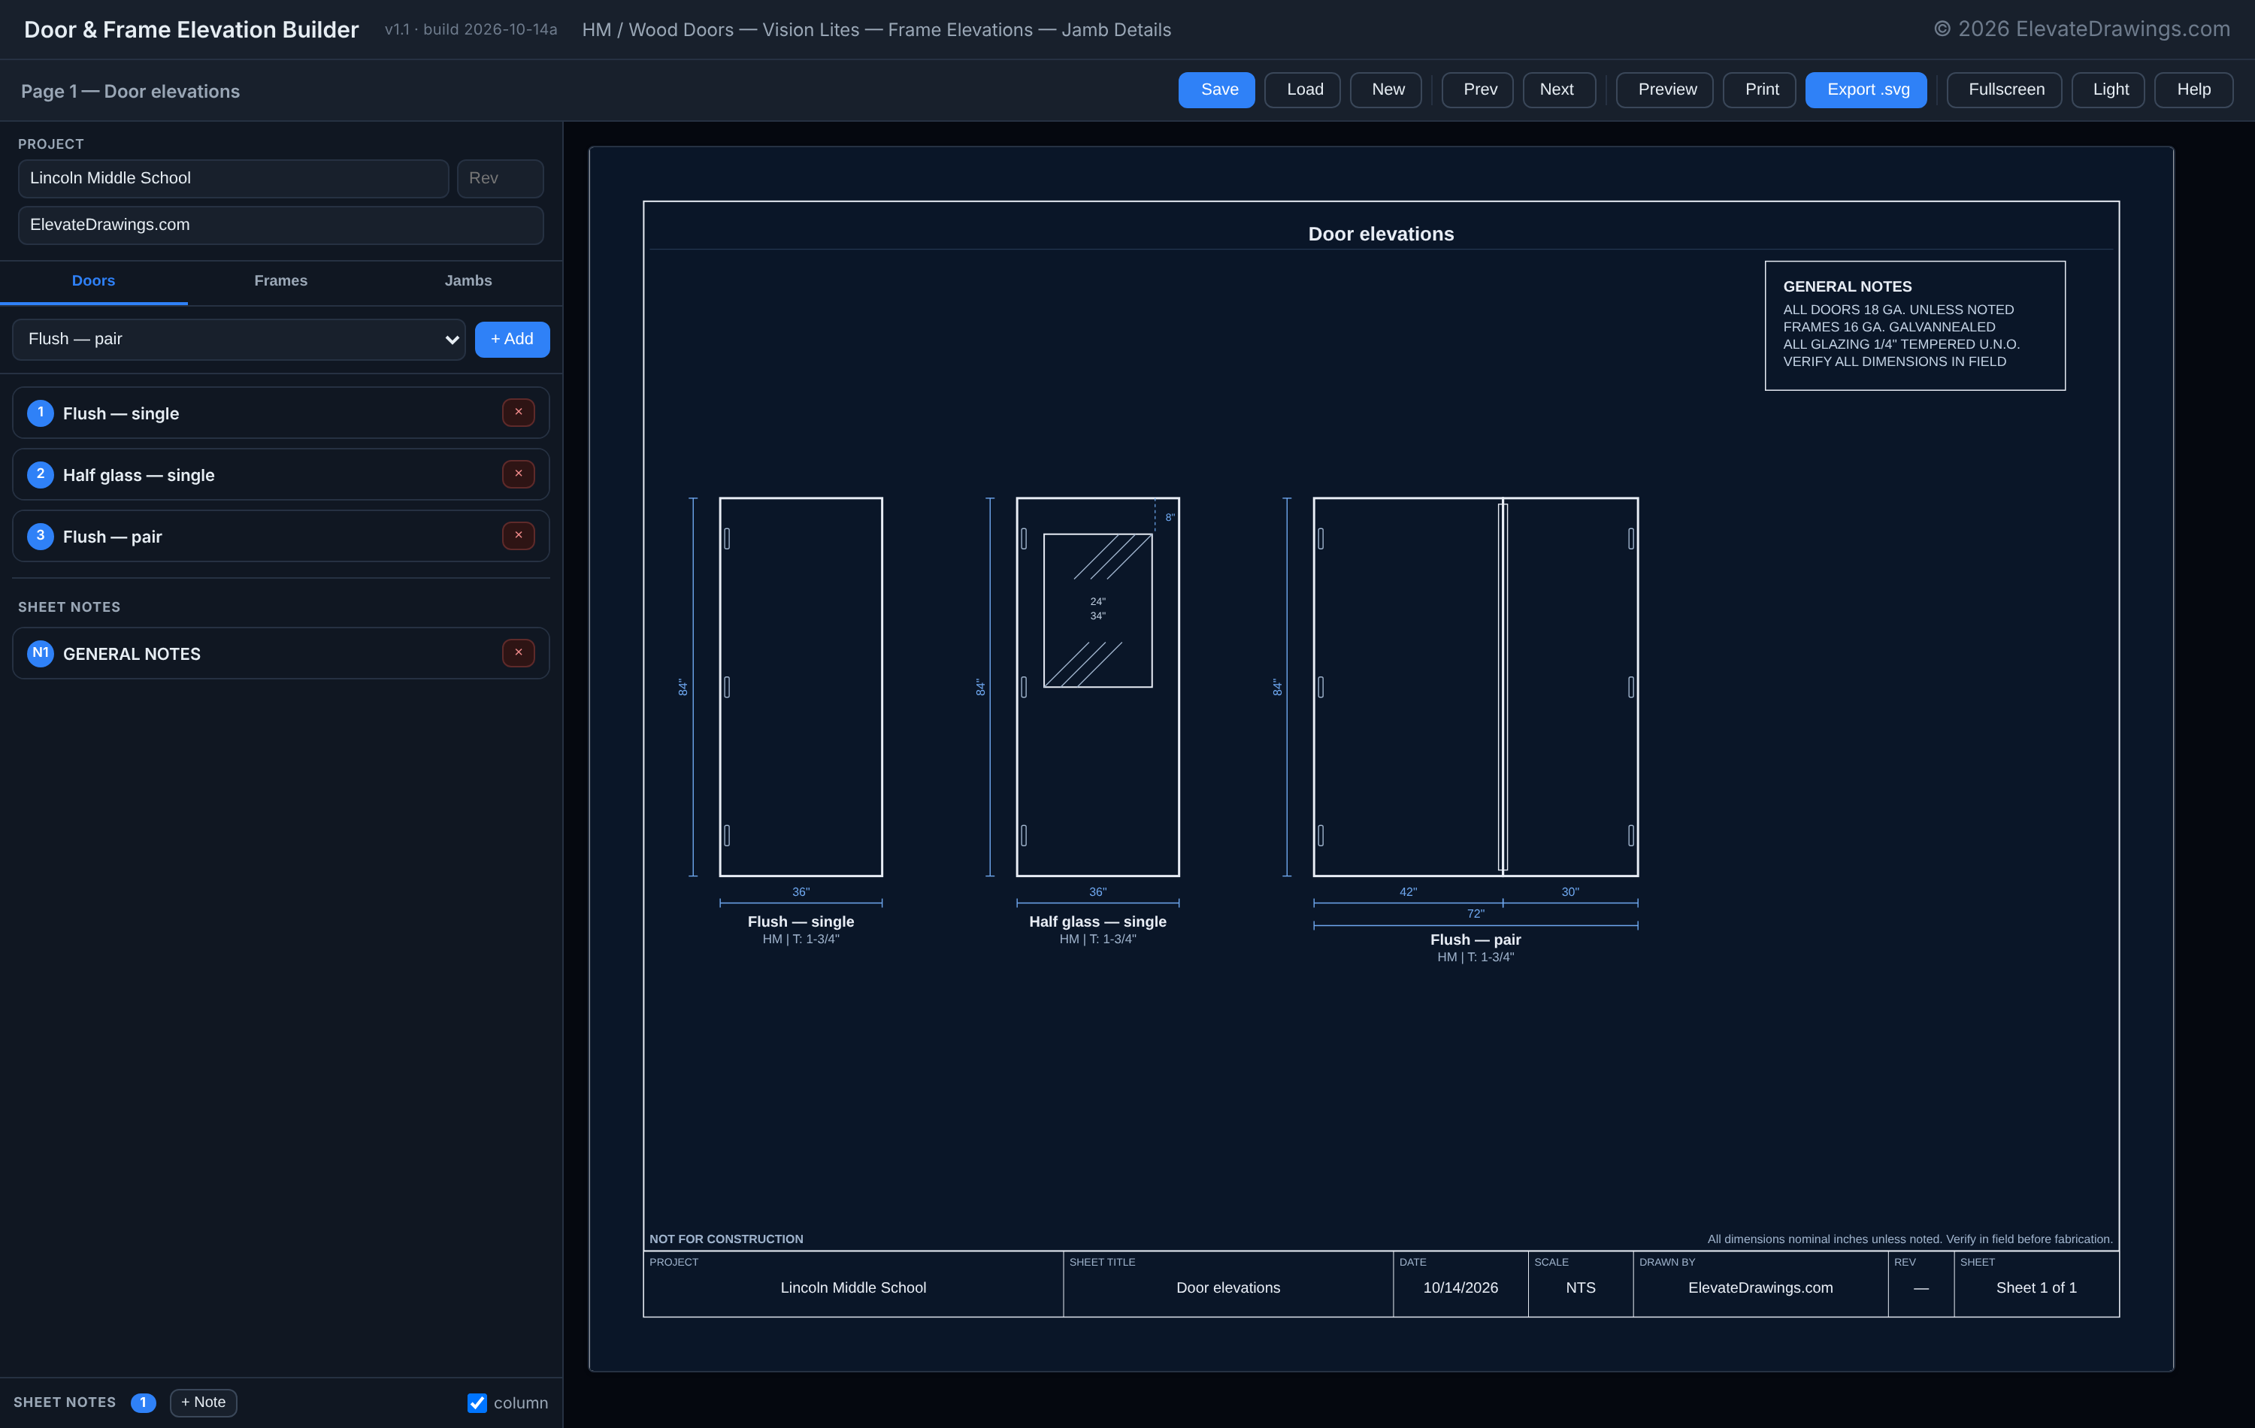Open the Jambs tab
2255x1428 pixels.
coord(468,281)
